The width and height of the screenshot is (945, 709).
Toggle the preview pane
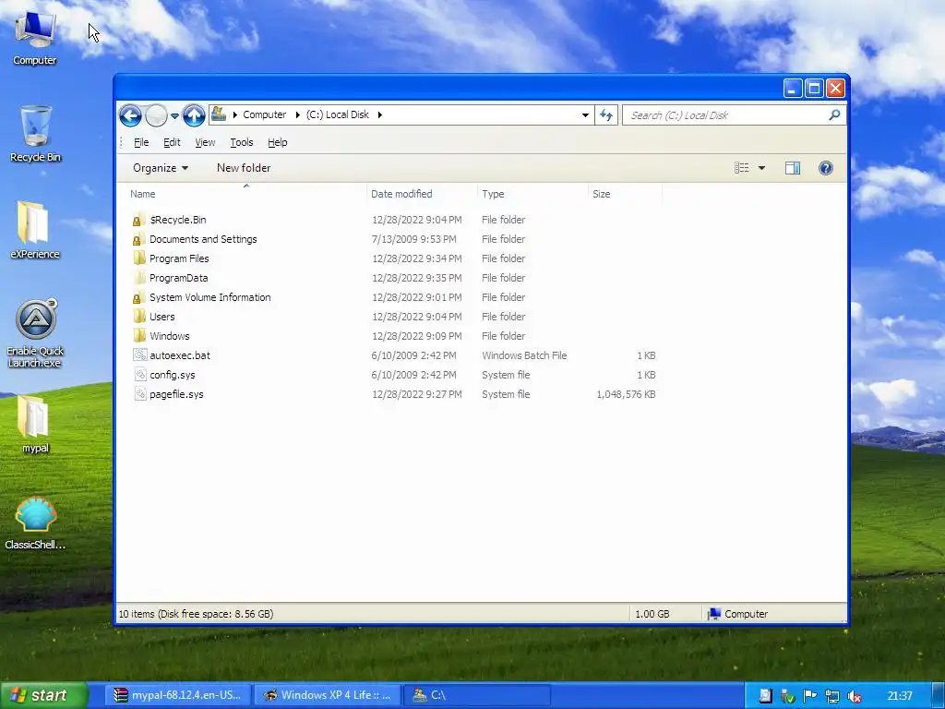(x=793, y=168)
